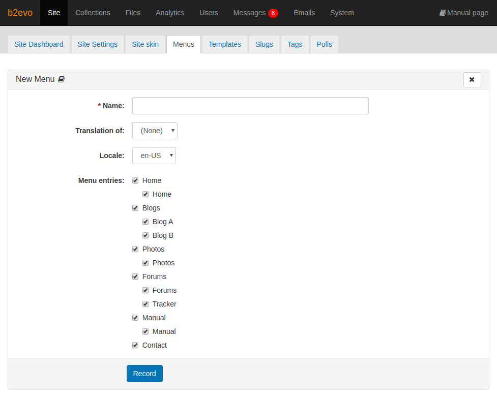497x399 pixels.
Task: Focus the menu Name input field
Action: 250,106
